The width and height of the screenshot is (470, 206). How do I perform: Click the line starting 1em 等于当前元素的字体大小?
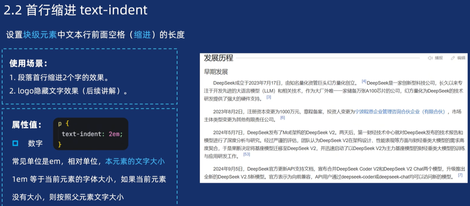89,179
